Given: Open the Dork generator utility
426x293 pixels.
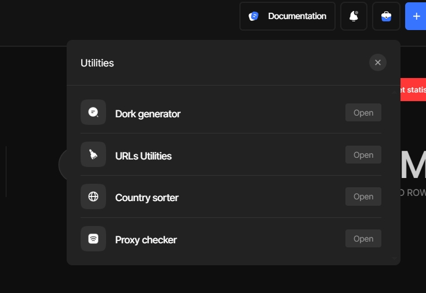Looking at the screenshot, I should click(x=363, y=113).
